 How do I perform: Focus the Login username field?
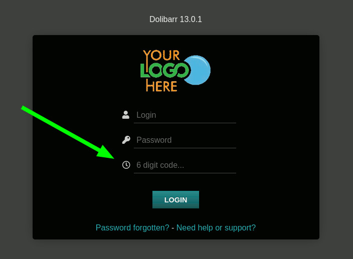point(185,115)
